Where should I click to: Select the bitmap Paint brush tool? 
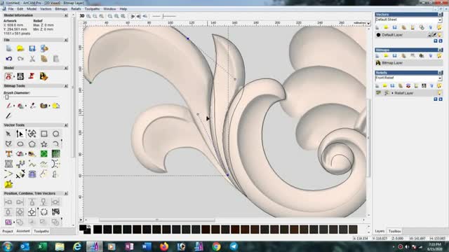pyautogui.click(x=8, y=106)
